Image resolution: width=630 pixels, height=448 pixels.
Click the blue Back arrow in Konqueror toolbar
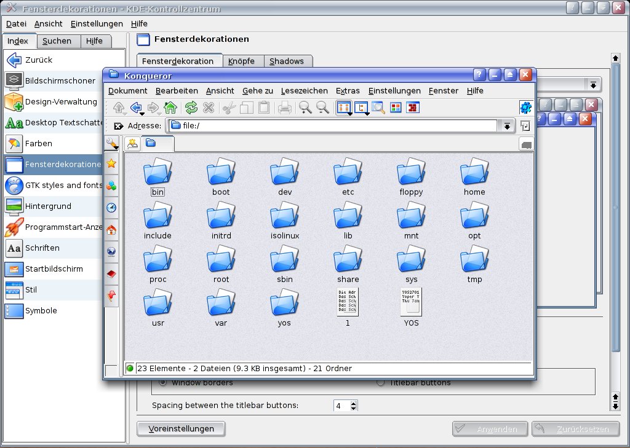click(136, 108)
